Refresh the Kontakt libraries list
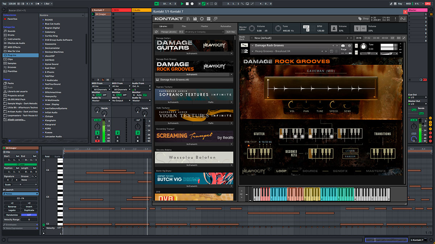435x244 pixels. [157, 32]
